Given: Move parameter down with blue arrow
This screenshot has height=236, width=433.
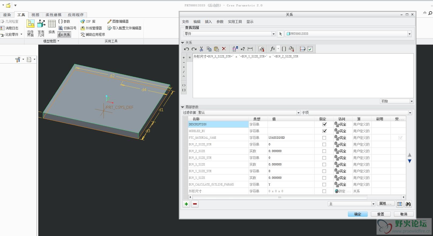Looking at the screenshot, I should tap(409, 161).
